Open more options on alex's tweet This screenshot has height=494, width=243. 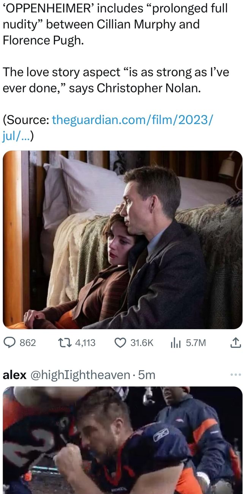[235, 374]
